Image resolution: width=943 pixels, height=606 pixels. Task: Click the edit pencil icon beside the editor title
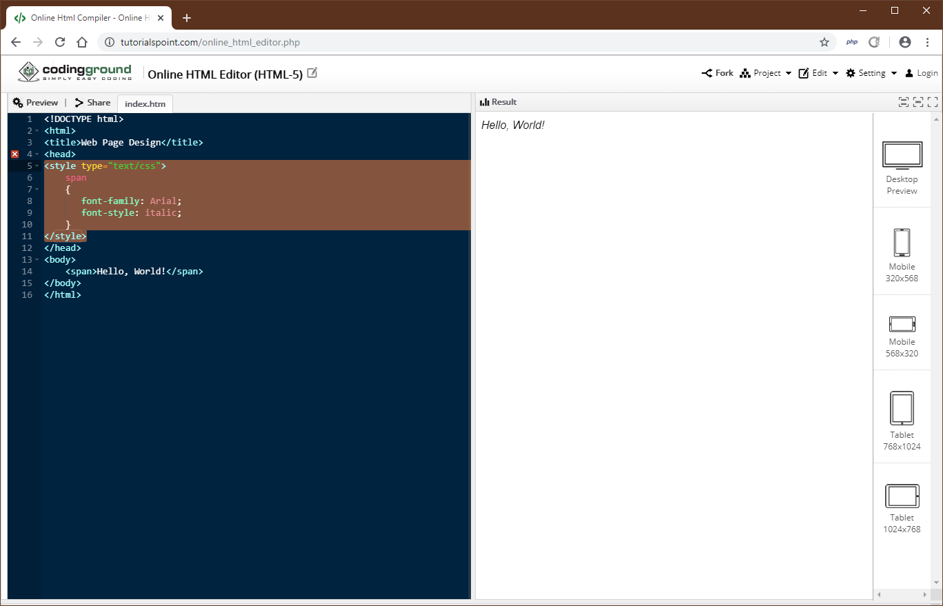tap(312, 72)
